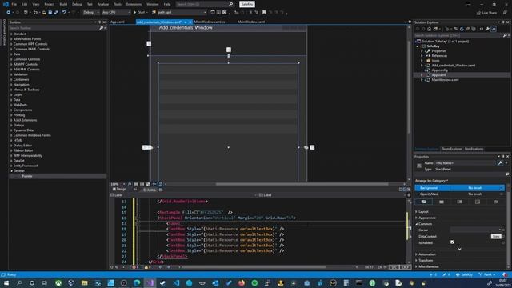
Task: Open the Debug configuration dropdown
Action: click(90, 13)
